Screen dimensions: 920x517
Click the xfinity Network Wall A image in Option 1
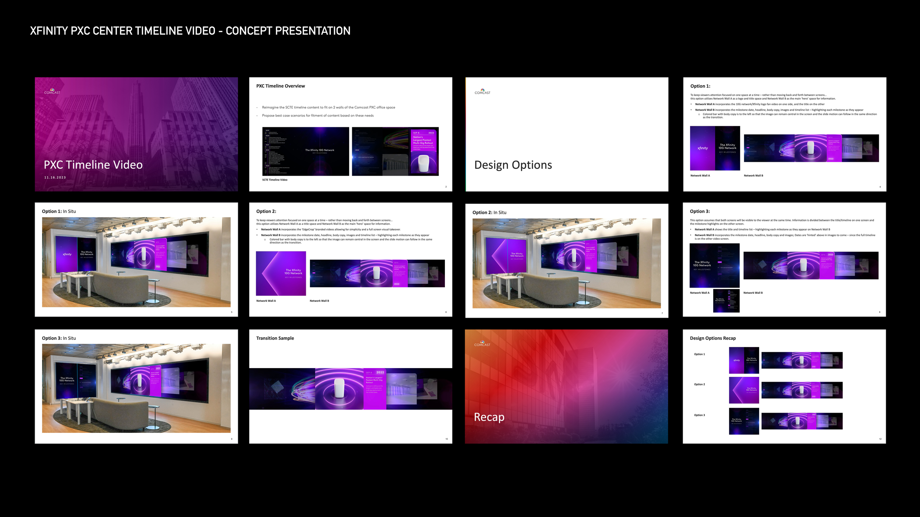[715, 148]
